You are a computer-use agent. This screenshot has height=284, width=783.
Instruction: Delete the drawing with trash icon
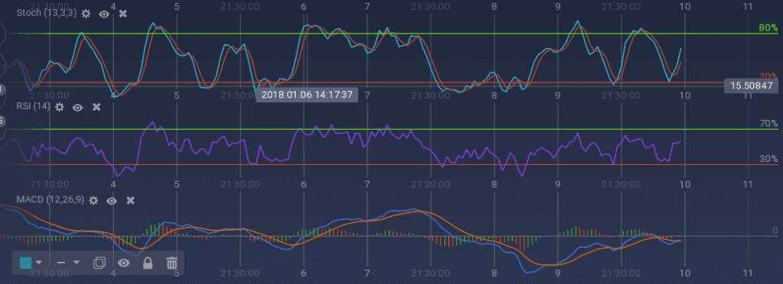(172, 263)
